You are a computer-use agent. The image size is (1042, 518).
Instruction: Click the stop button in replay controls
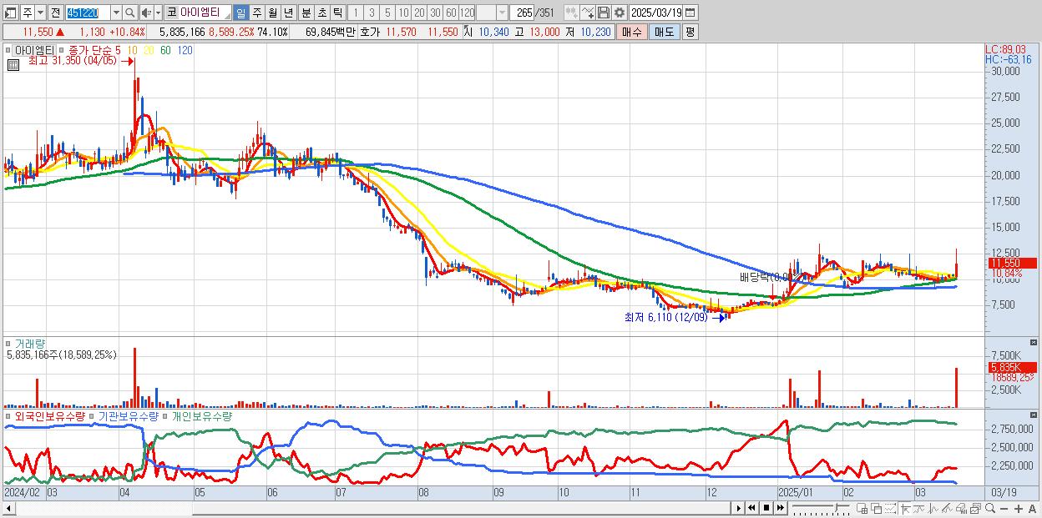point(766,508)
